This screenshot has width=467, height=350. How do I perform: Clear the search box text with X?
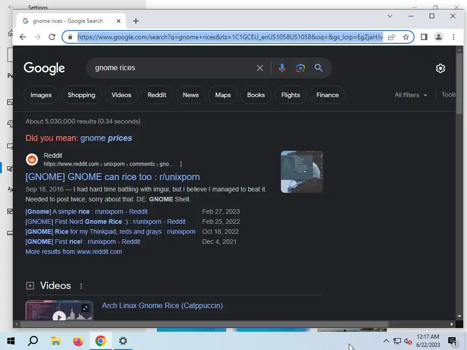259,68
